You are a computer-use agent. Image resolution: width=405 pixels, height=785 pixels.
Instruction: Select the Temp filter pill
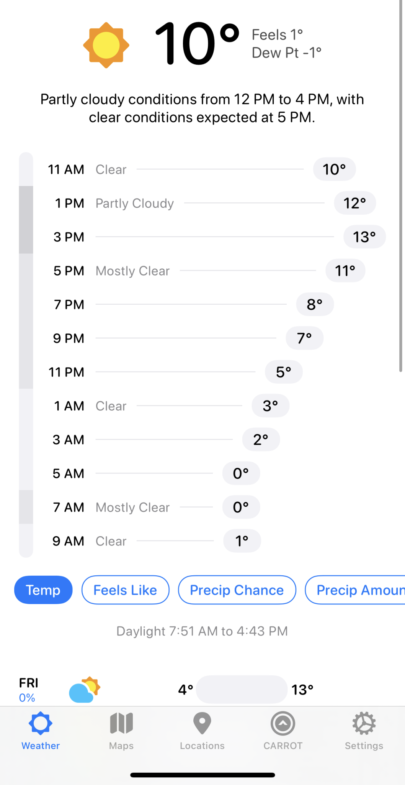[x=43, y=590]
